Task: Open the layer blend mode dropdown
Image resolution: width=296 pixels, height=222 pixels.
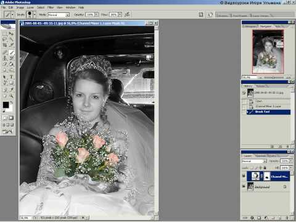Action: tap(254, 161)
